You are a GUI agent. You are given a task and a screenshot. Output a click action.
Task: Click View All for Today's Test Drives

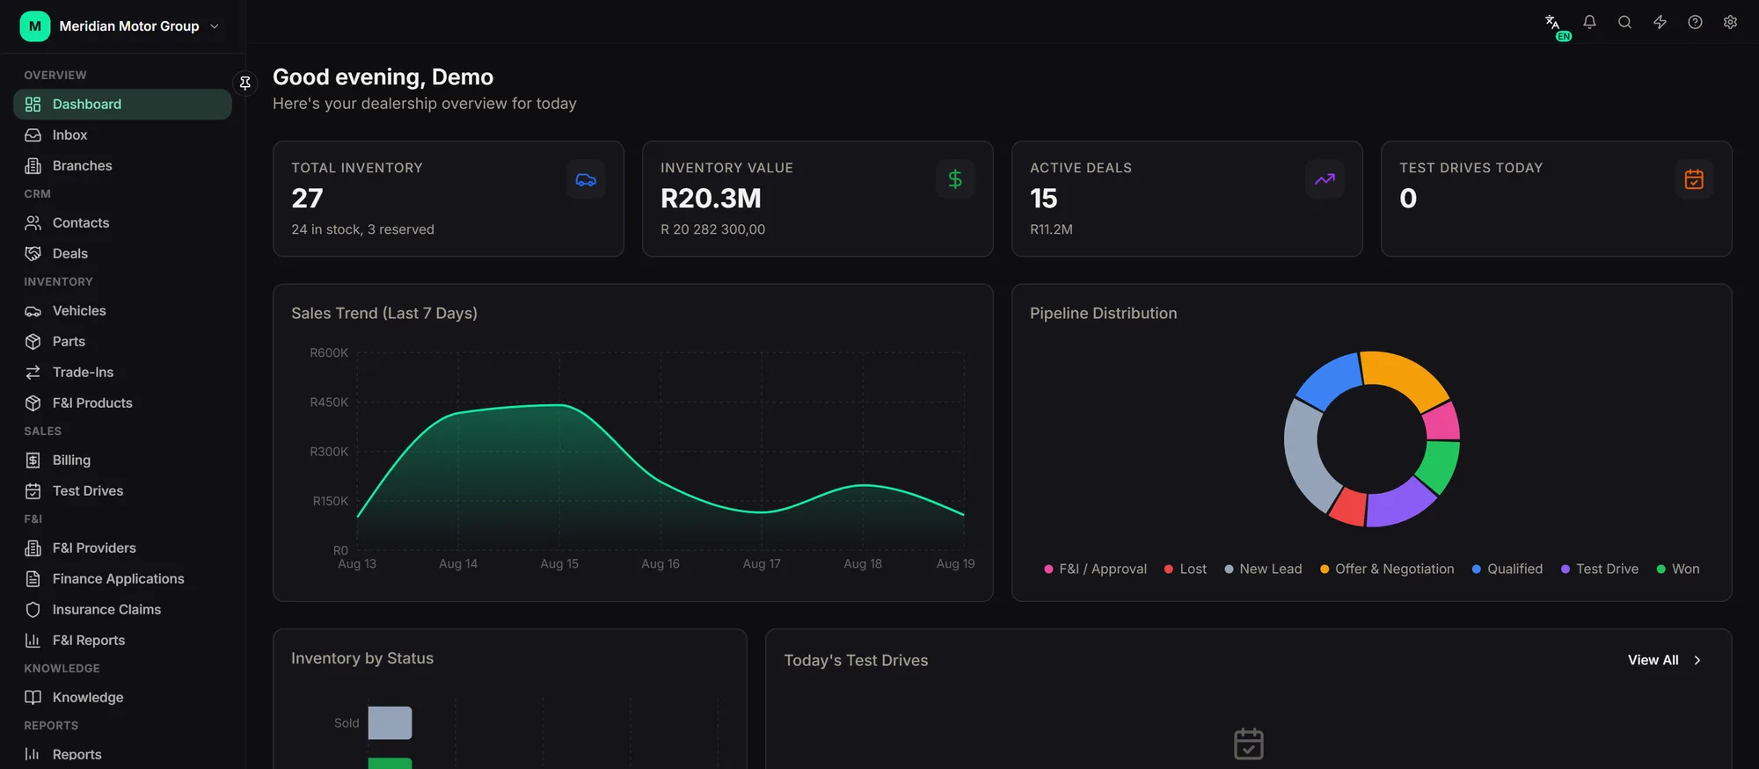(x=1665, y=660)
